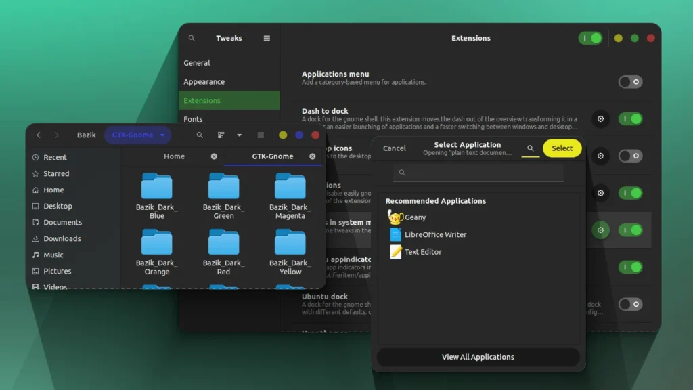Disable the Dash to dock extension
Image resolution: width=693 pixels, height=390 pixels.
coord(630,119)
